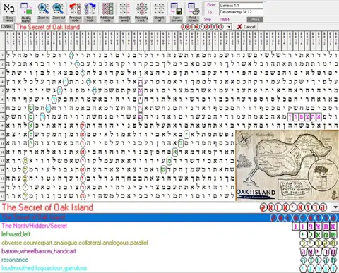Click the From field showing Genesis 1:1
The width and height of the screenshot is (339, 273).
tap(241, 5)
